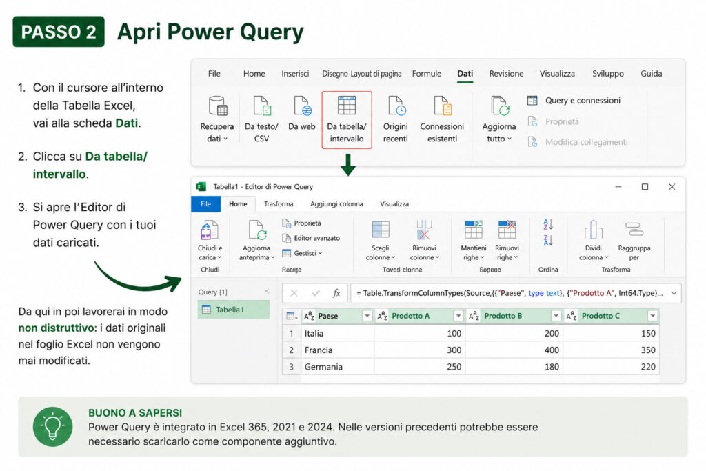706x471 pixels.
Task: Click the Rimuovi colonne icon
Action: click(x=424, y=230)
